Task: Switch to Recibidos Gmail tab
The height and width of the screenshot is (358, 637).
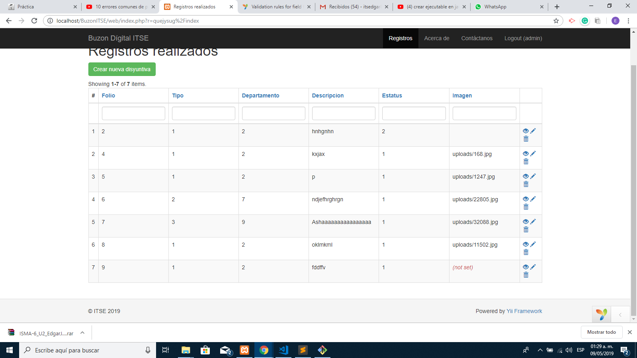Action: 354,7
